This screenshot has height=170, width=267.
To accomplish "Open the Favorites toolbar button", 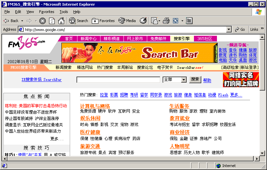I will [x=103, y=21].
